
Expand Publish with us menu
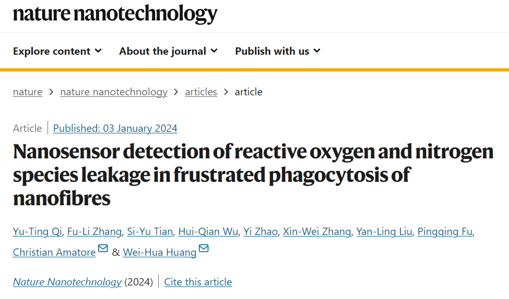click(x=278, y=51)
